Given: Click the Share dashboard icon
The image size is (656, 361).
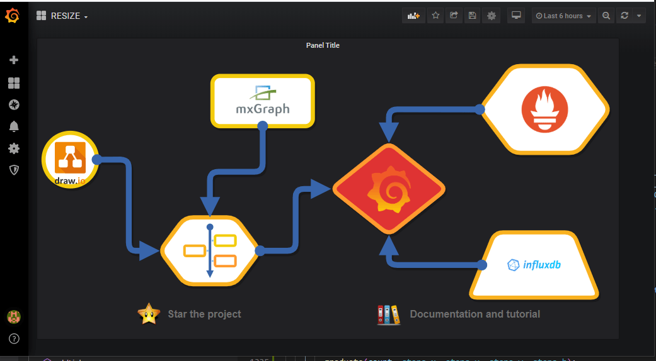Looking at the screenshot, I should click(x=453, y=16).
